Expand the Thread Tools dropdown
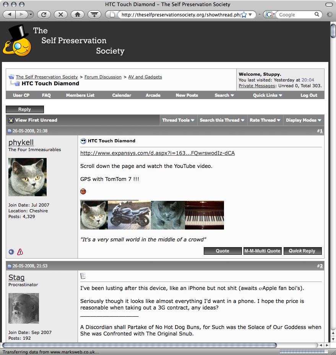 [x=178, y=120]
